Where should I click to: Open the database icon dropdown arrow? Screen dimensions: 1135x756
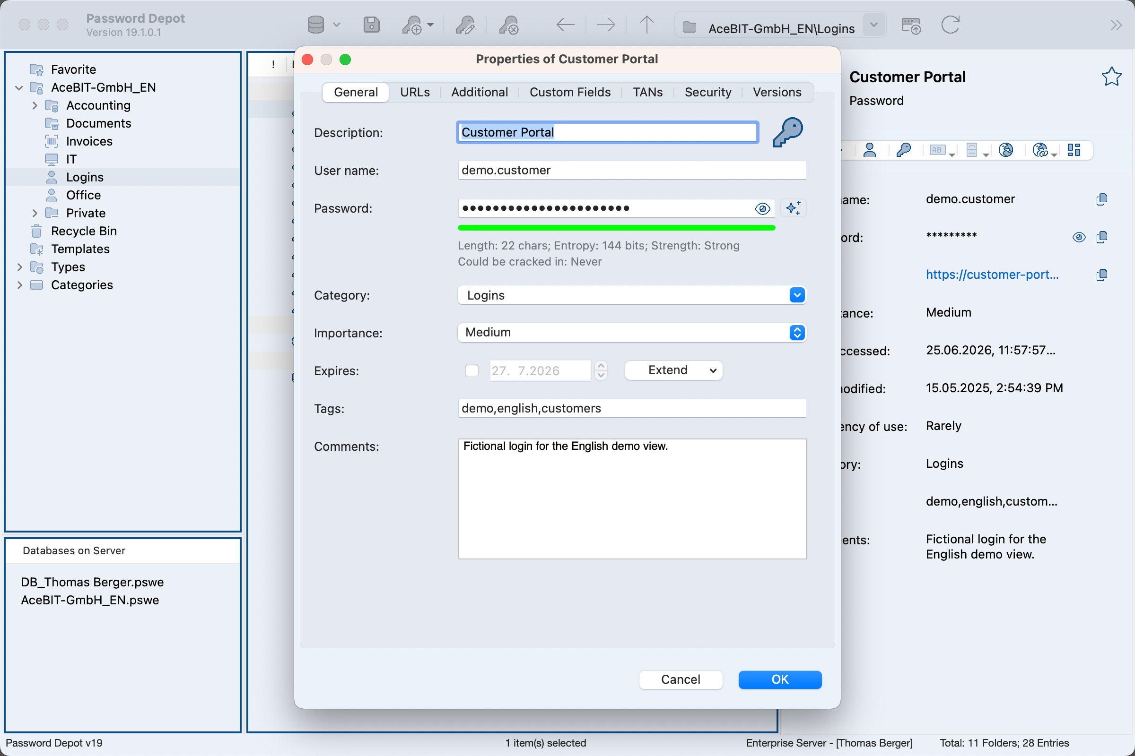pos(337,25)
